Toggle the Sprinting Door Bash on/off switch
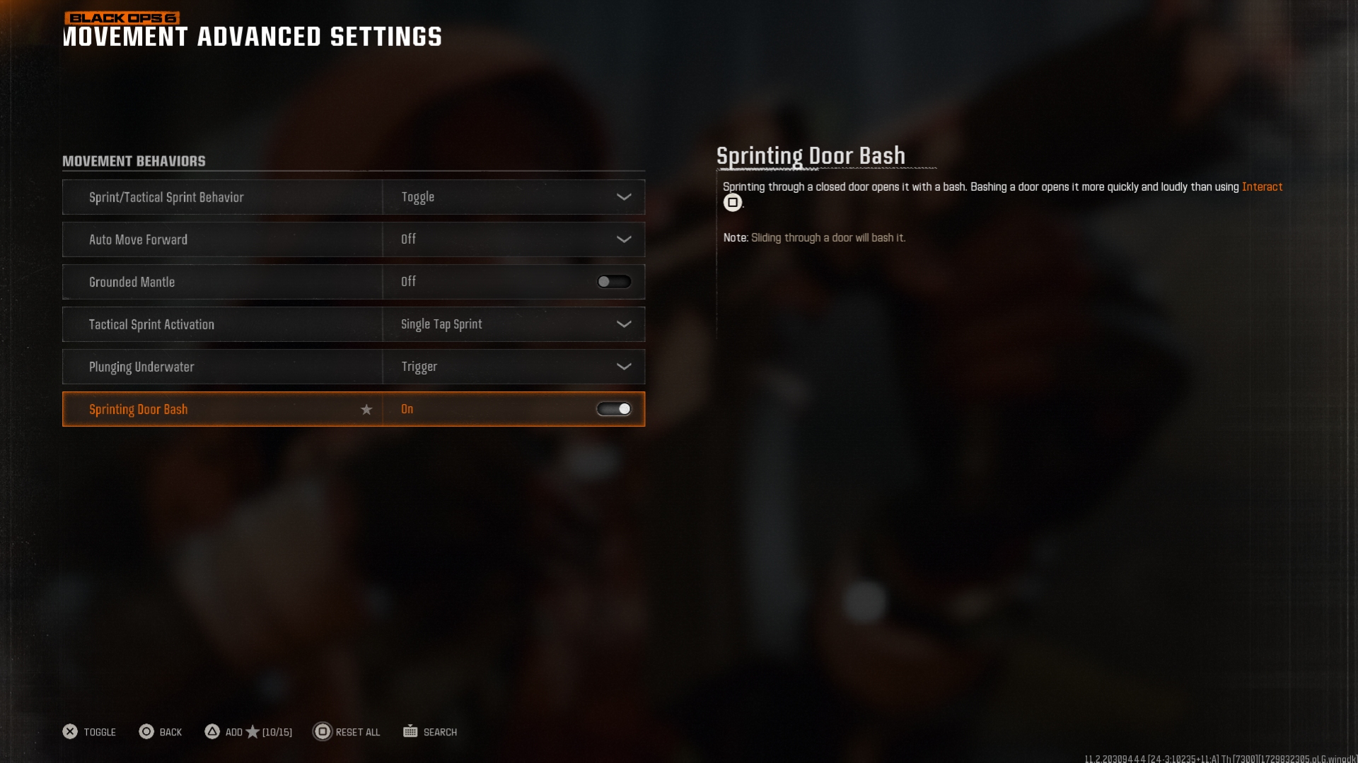Screen dimensions: 1358x763 (614, 408)
